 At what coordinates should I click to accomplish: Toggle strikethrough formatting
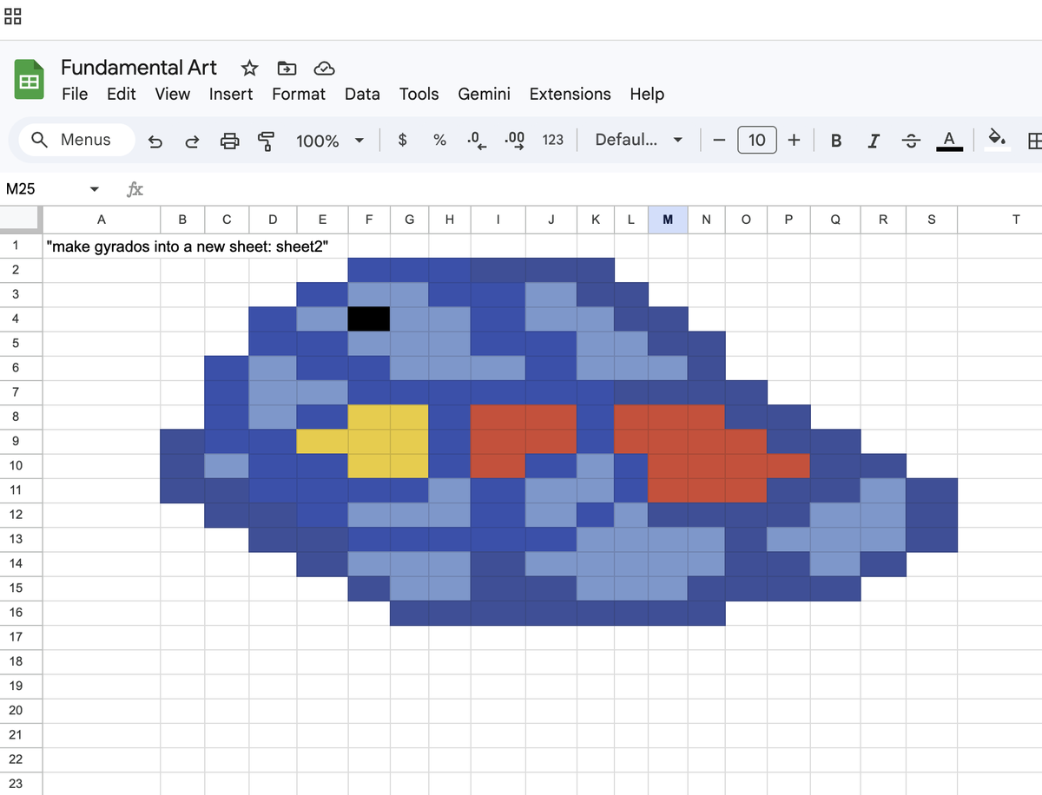(911, 141)
